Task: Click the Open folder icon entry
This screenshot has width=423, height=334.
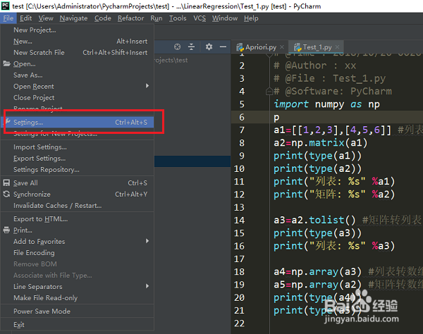Action: pyautogui.click(x=77, y=64)
